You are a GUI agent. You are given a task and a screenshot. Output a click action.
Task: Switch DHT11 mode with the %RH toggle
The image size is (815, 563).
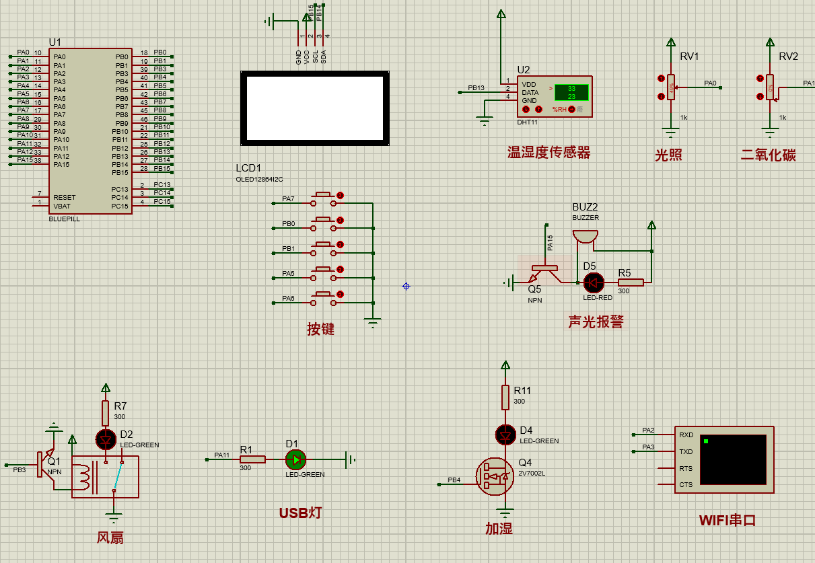click(x=571, y=109)
